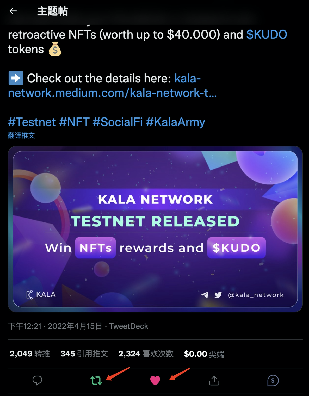View the 345 引用推文 quote tweets
This screenshot has height=396, width=309.
pyautogui.click(x=84, y=354)
